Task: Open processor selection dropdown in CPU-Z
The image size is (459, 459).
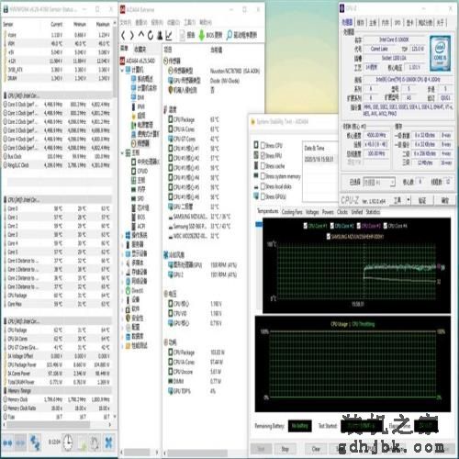Action: [379, 183]
